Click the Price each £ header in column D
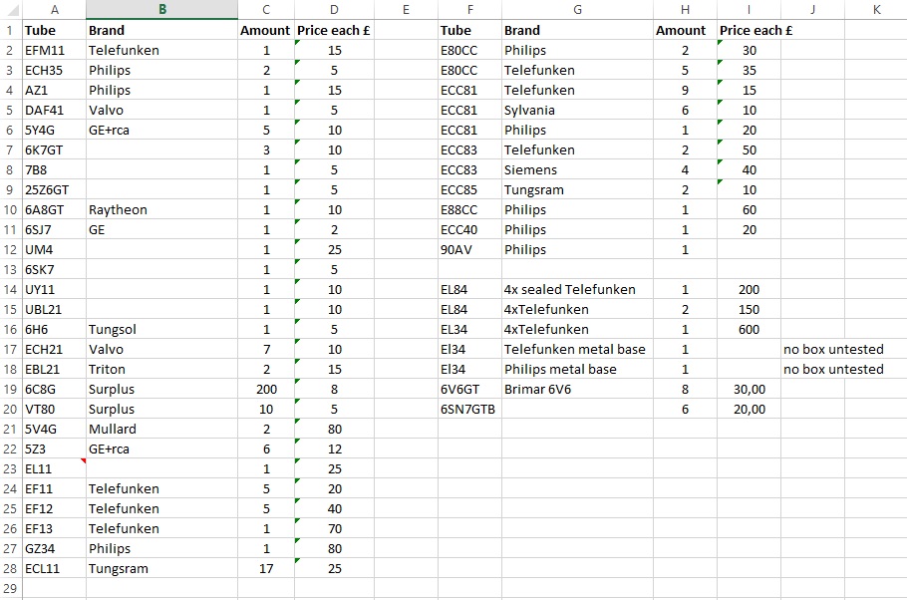 click(x=334, y=30)
